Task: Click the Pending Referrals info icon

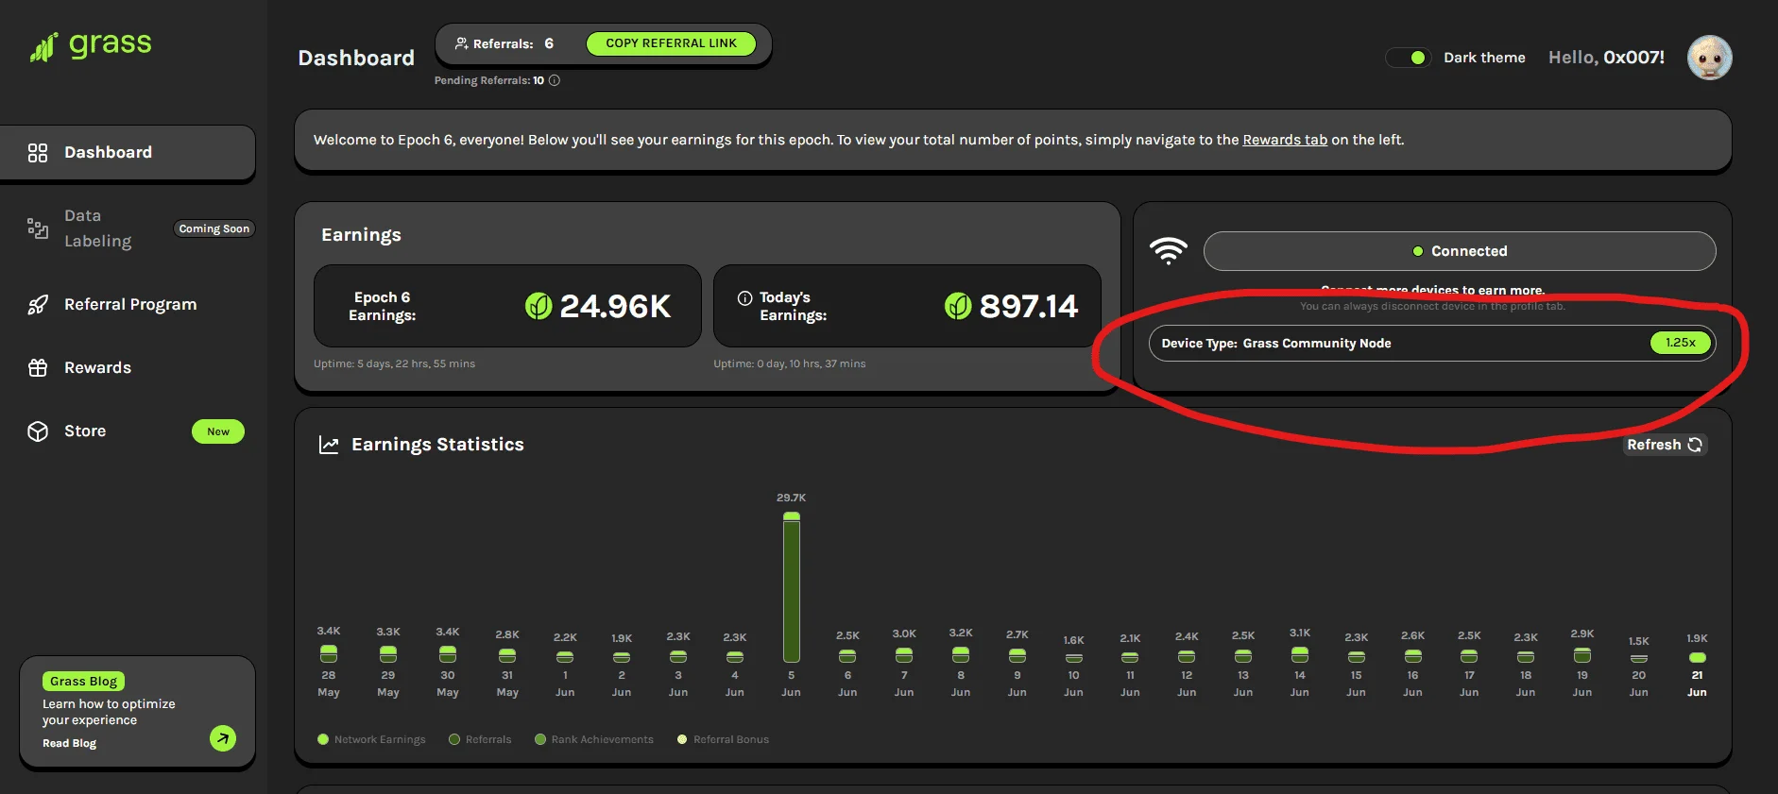Action: coord(555,80)
